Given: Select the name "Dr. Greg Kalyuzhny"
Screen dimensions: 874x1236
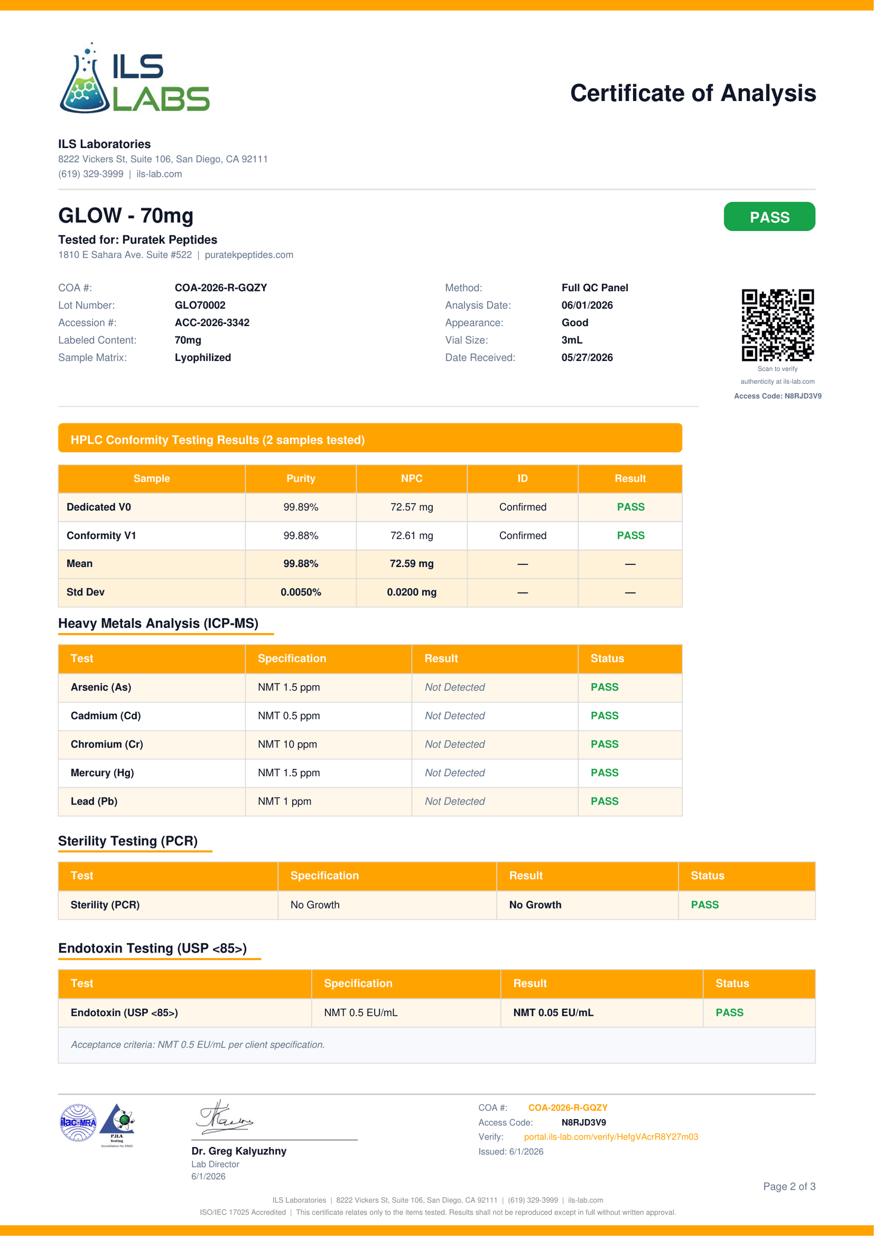Looking at the screenshot, I should click(x=239, y=1151).
